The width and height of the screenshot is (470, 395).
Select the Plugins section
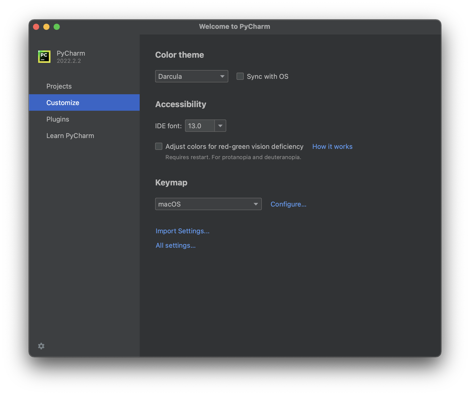click(58, 119)
